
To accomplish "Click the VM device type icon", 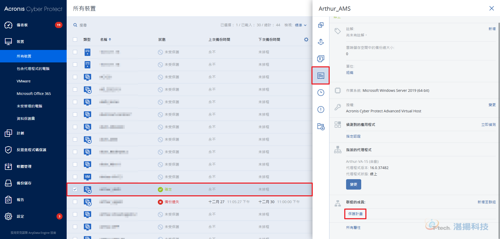I will (87, 177).
